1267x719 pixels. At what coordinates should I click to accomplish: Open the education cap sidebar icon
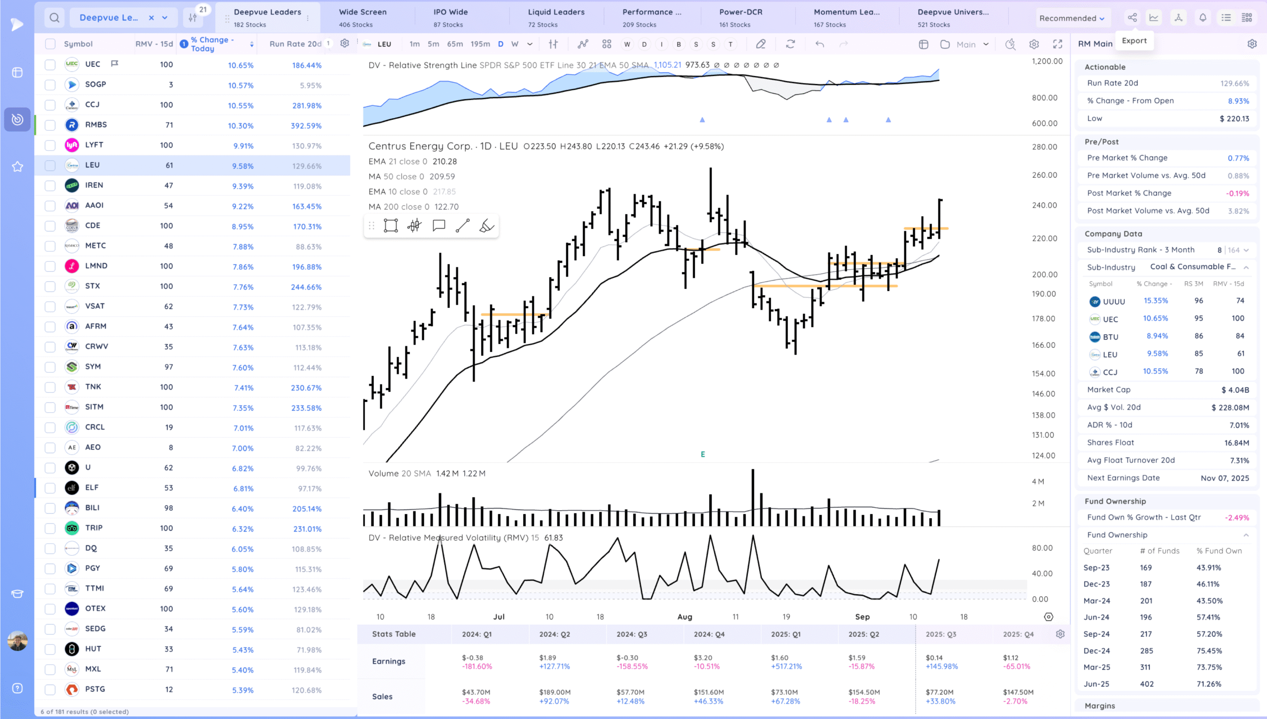[x=17, y=594]
